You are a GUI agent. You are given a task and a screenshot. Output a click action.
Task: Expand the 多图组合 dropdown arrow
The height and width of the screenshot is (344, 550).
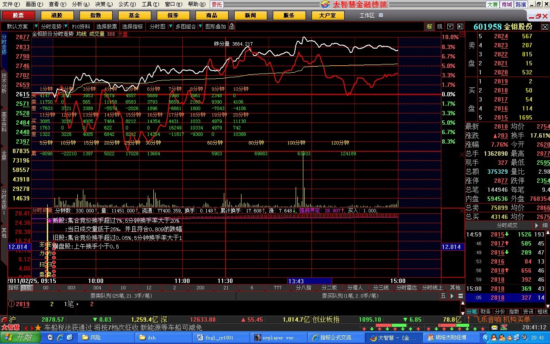[200, 27]
